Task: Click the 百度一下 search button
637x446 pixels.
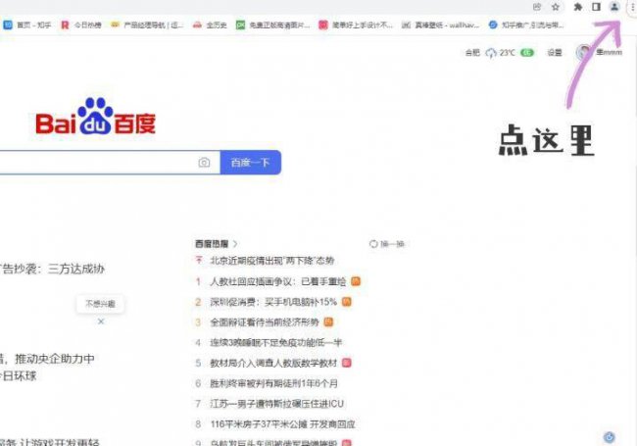Action: [x=250, y=163]
